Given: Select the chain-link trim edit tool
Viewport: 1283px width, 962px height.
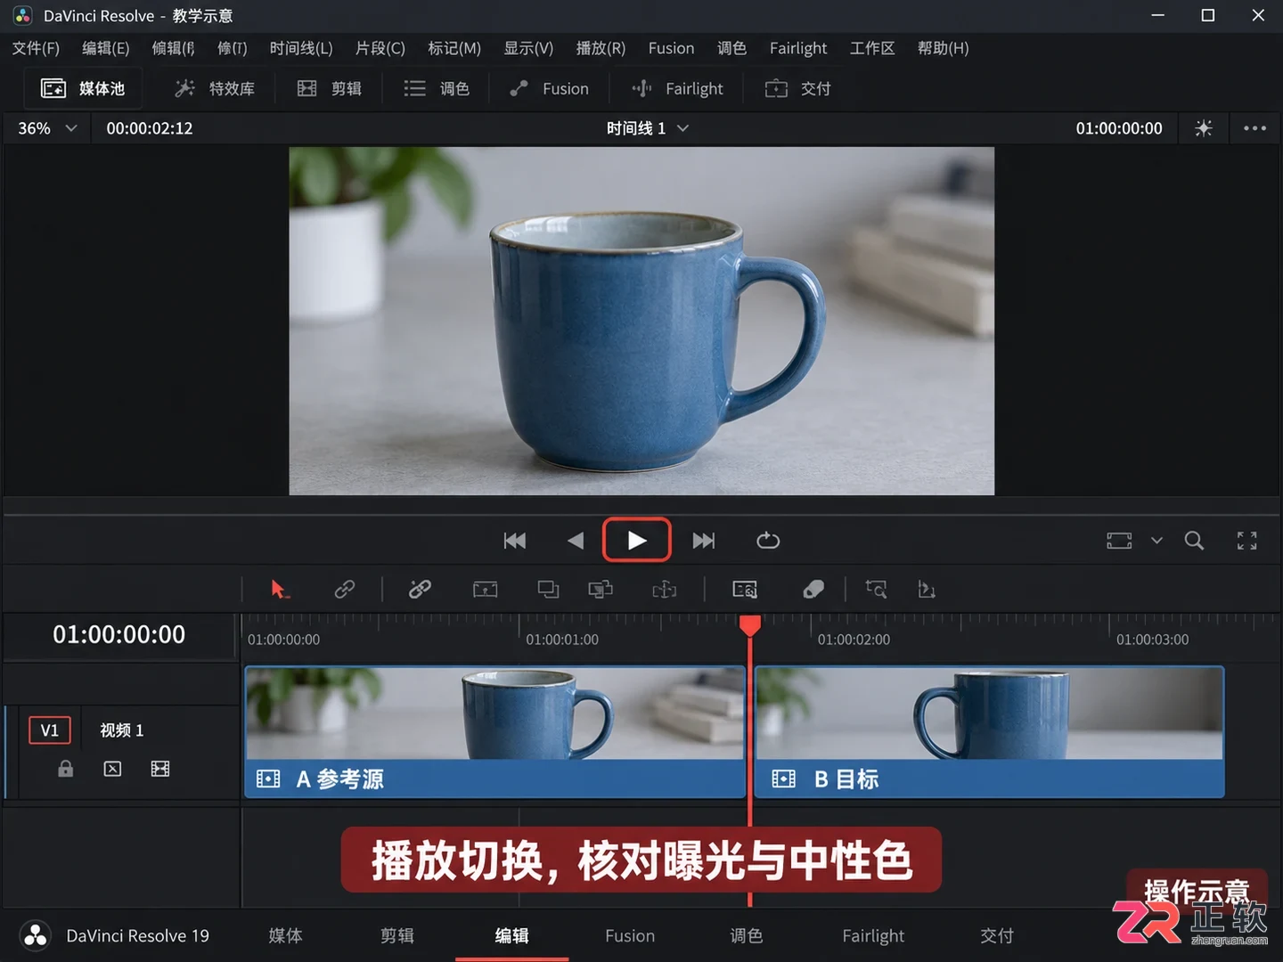Looking at the screenshot, I should [x=345, y=589].
